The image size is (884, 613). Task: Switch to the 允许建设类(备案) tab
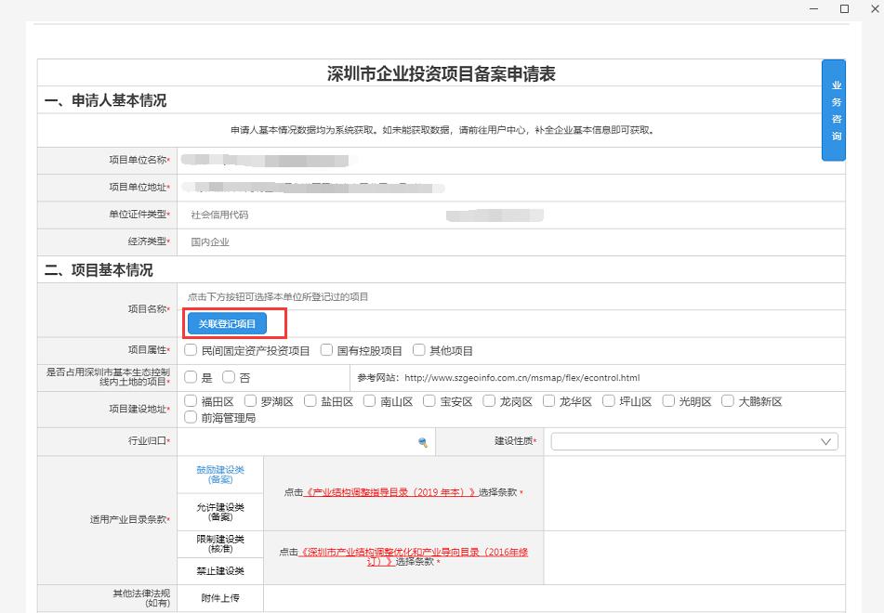[x=220, y=511]
